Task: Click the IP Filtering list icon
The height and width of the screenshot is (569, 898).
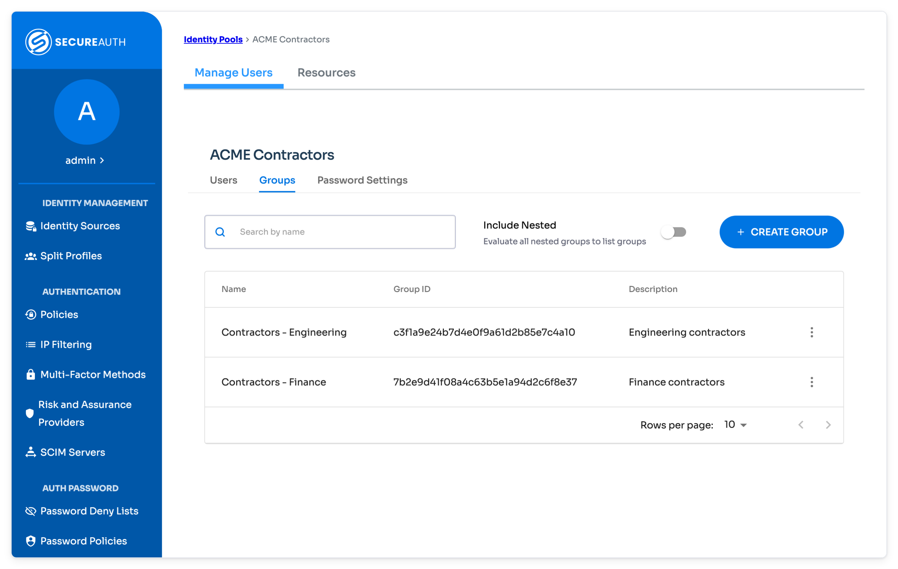Action: coord(30,345)
